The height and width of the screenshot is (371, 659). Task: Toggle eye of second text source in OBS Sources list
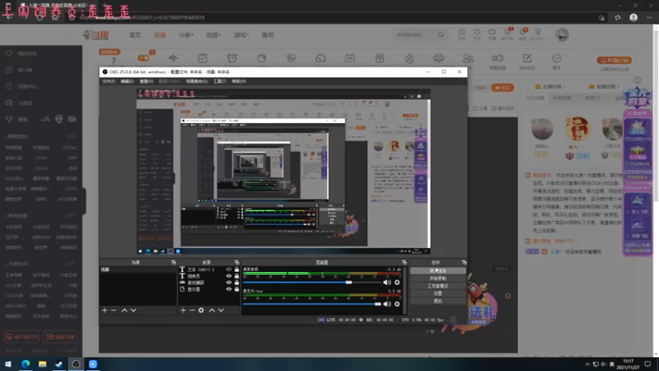coord(229,276)
